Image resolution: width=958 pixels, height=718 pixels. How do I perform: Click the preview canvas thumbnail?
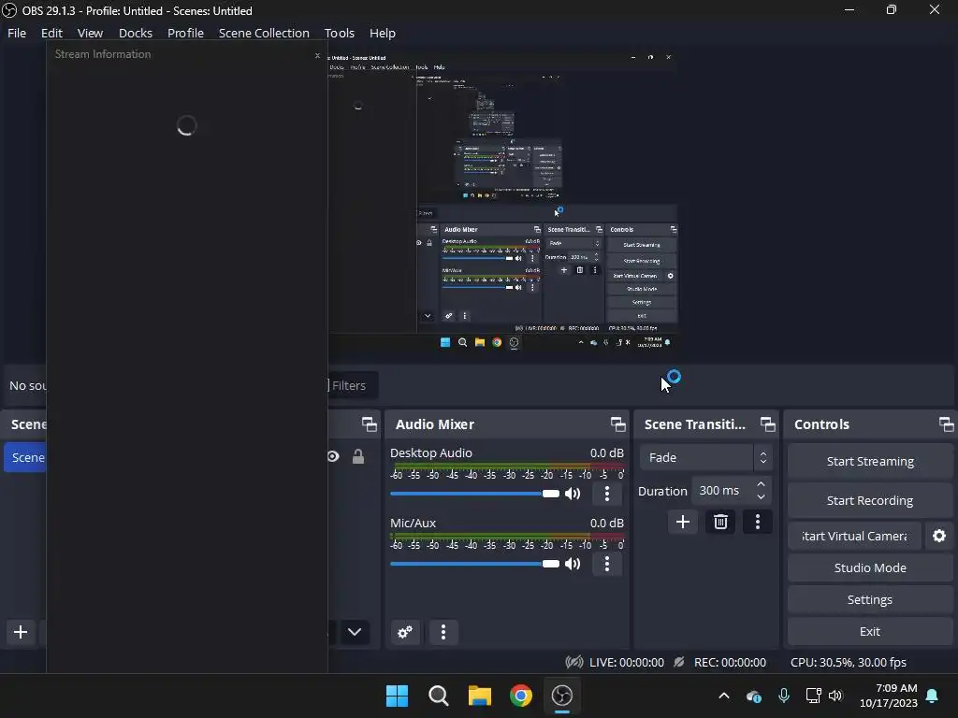tap(502, 202)
